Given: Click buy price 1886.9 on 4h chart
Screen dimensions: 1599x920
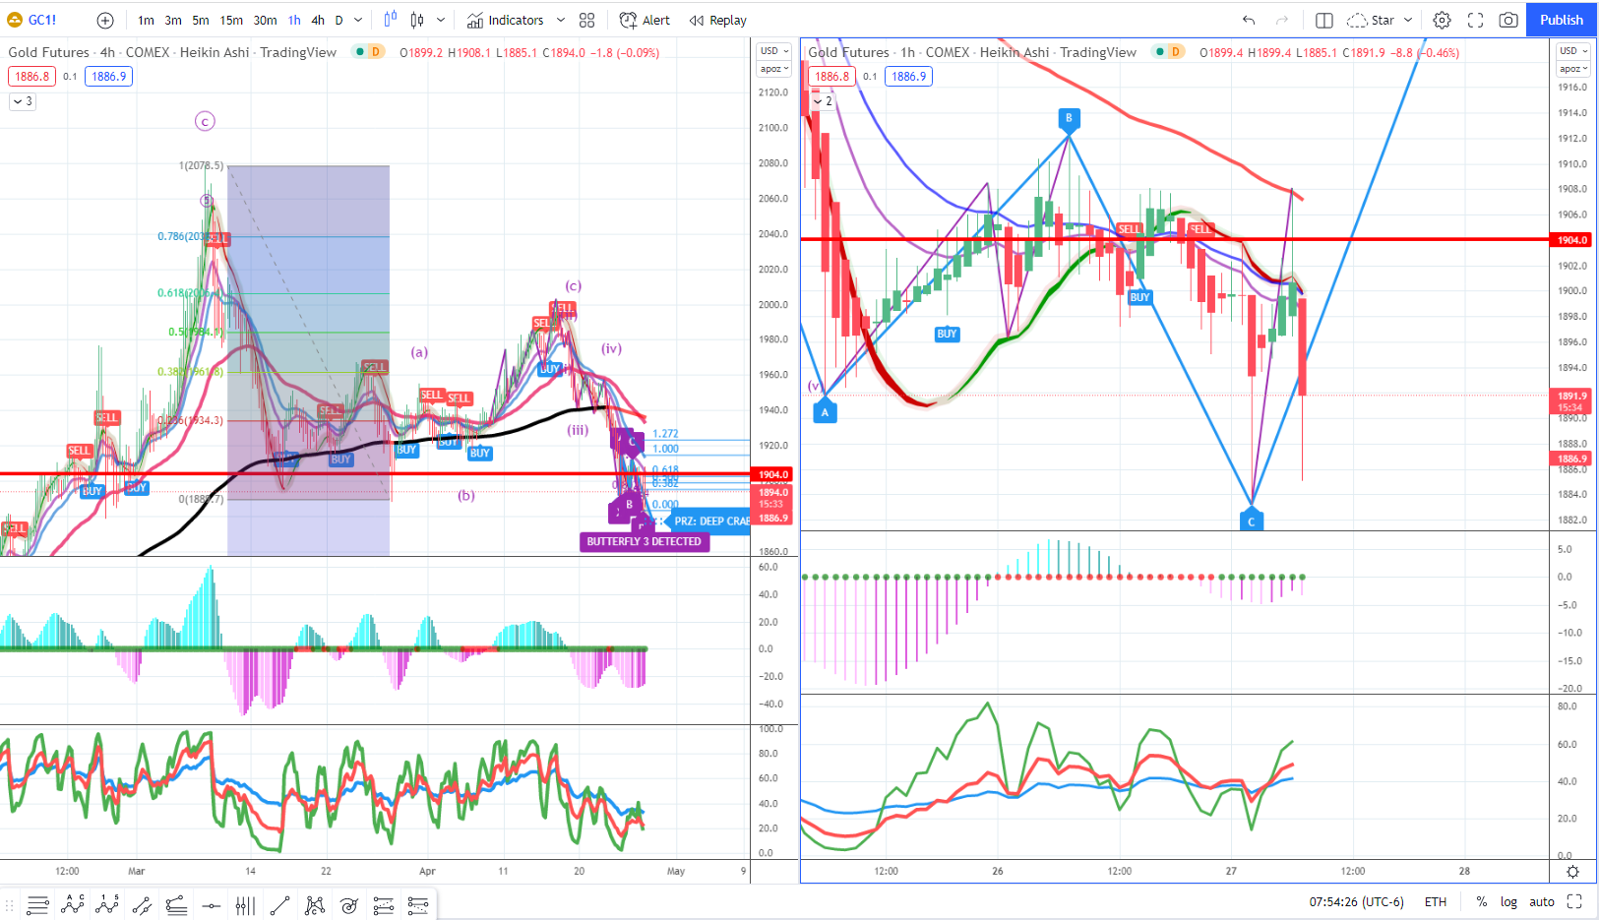Looking at the screenshot, I should click(109, 76).
